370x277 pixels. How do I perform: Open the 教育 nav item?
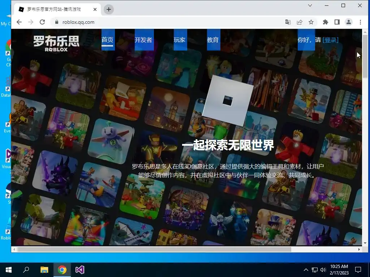tap(213, 40)
